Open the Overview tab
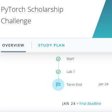 (13, 45)
